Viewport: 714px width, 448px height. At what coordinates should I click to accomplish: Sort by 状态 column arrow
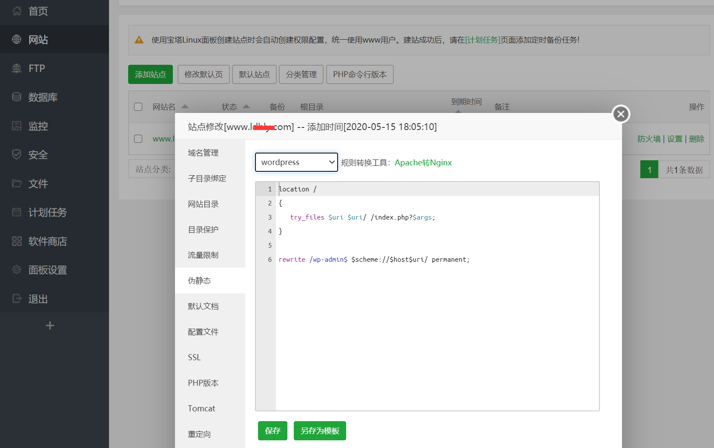[246, 107]
